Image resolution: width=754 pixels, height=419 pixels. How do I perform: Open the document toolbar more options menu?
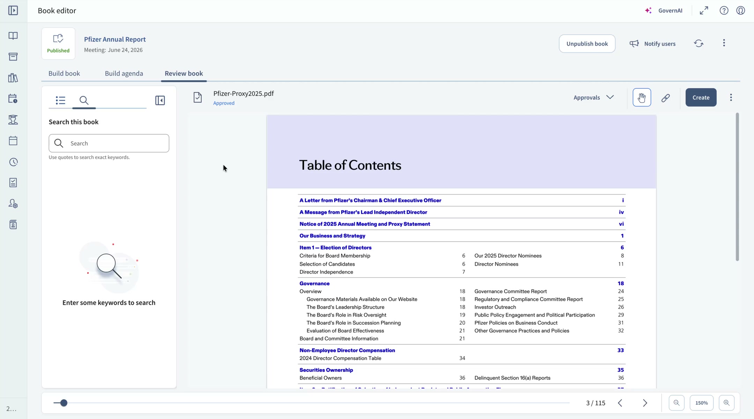tap(731, 97)
